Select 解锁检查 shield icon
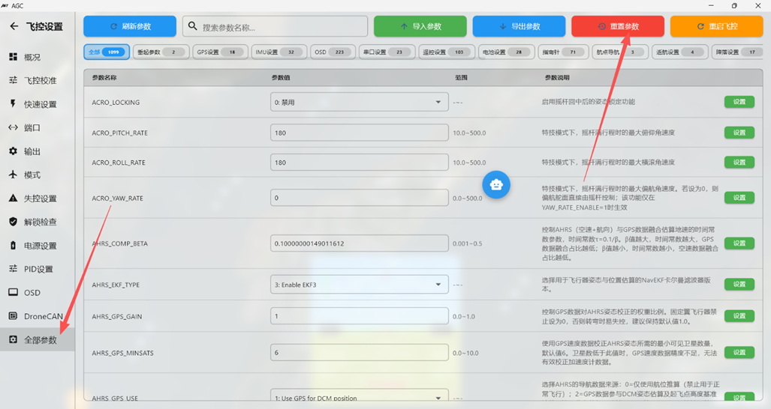This screenshot has height=409, width=771. pos(13,222)
